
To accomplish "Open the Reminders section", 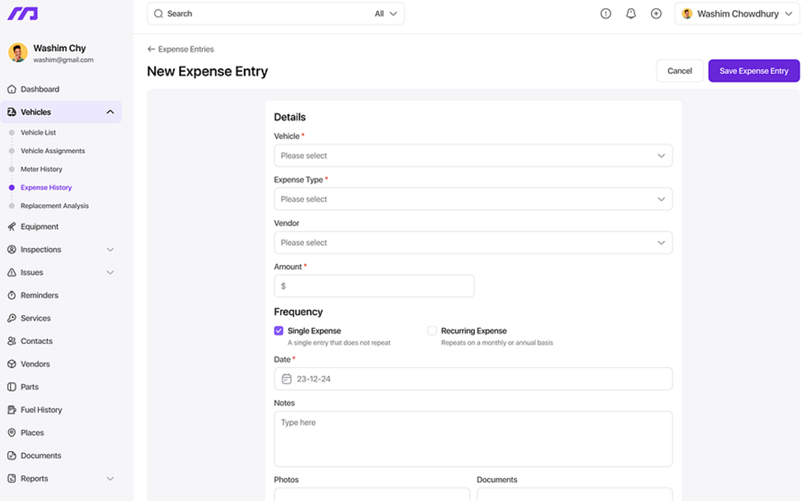I will tap(38, 295).
